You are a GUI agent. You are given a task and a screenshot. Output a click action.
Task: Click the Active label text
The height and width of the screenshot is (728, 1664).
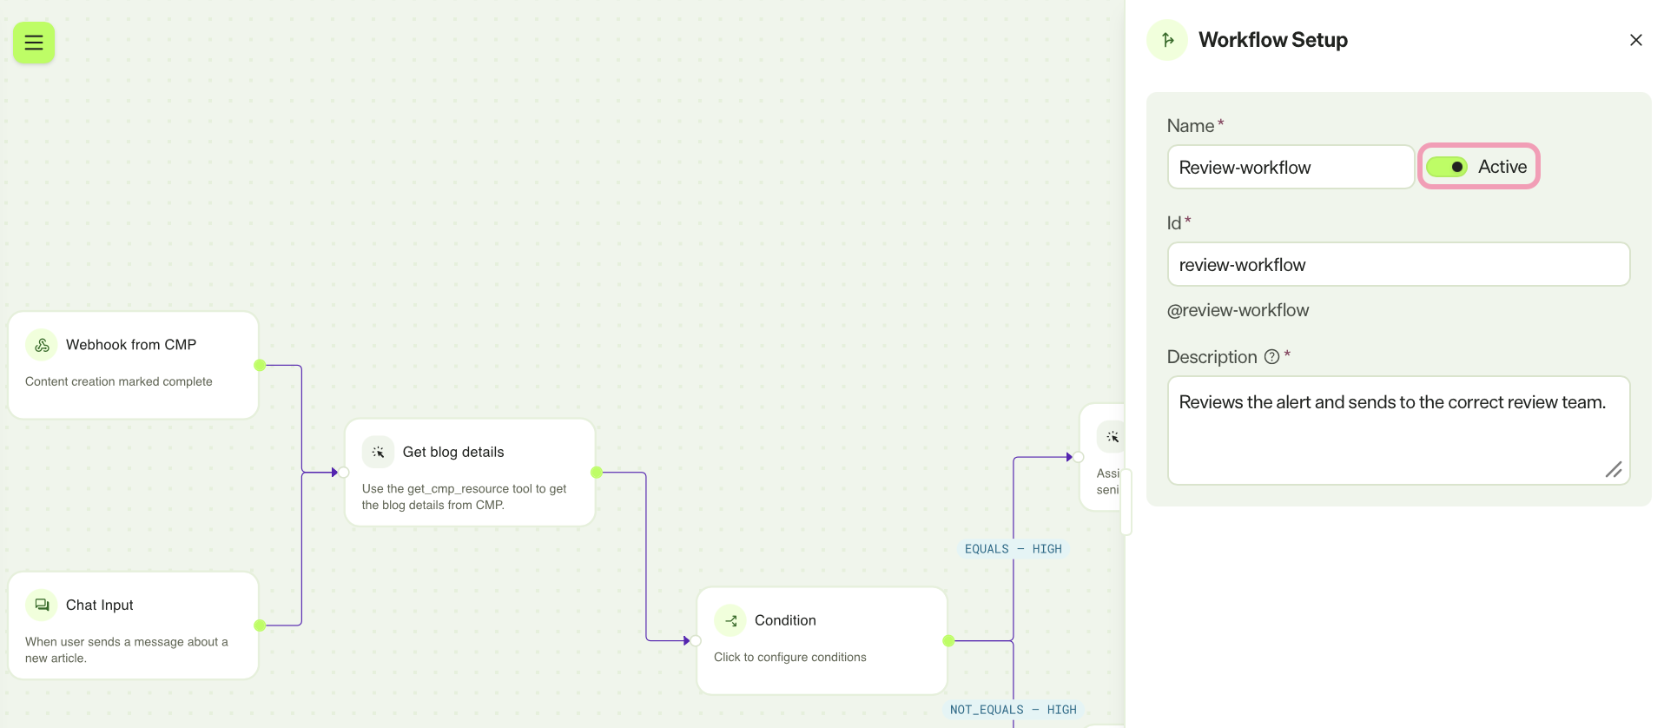(1502, 167)
